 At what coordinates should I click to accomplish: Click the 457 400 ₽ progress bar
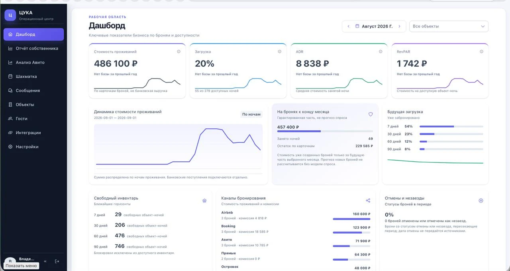325,131
